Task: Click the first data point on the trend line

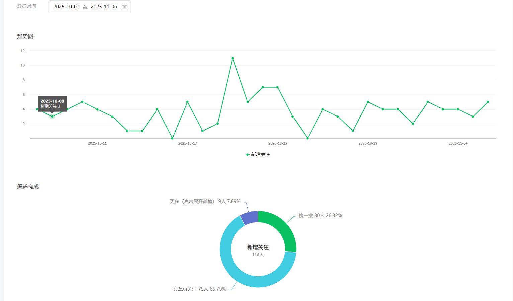Action: 37,109
